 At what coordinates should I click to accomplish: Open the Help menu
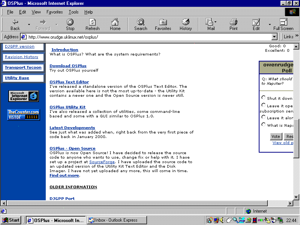coord(88,12)
